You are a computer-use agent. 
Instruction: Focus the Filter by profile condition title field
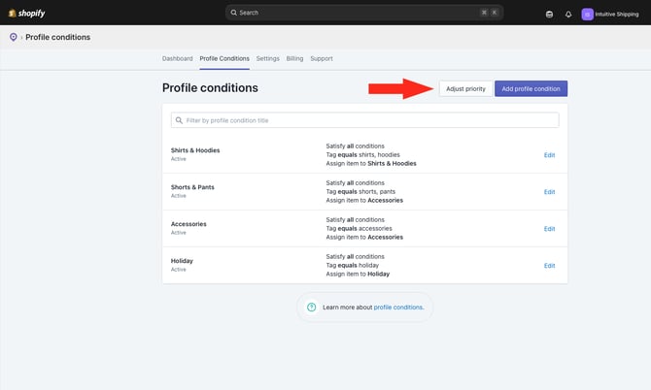pyautogui.click(x=364, y=120)
